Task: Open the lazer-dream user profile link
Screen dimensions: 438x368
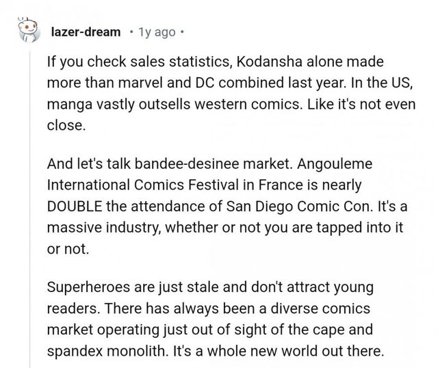Action: tap(88, 32)
